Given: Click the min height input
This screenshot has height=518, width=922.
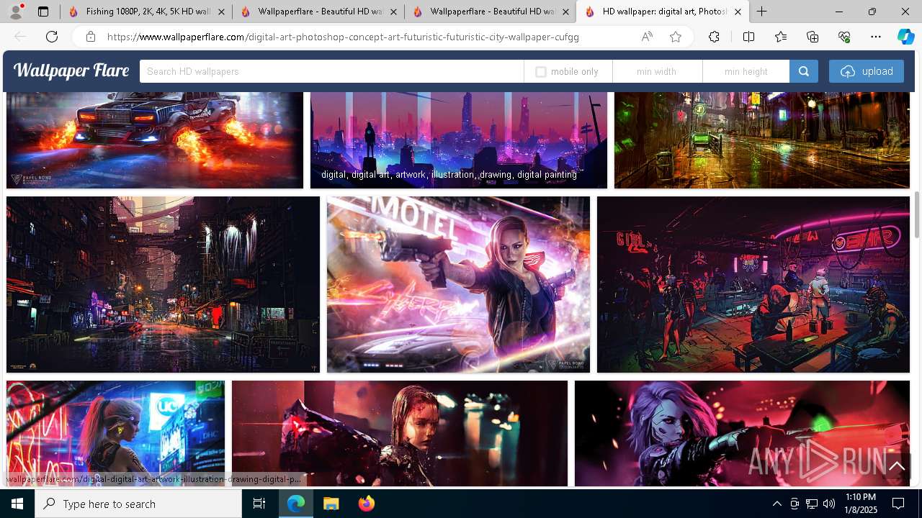Looking at the screenshot, I should (x=746, y=71).
